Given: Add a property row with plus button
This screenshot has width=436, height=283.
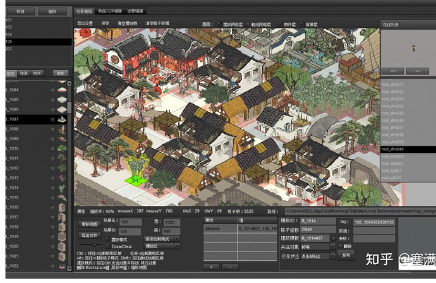Looking at the screenshot, I should [x=211, y=267].
